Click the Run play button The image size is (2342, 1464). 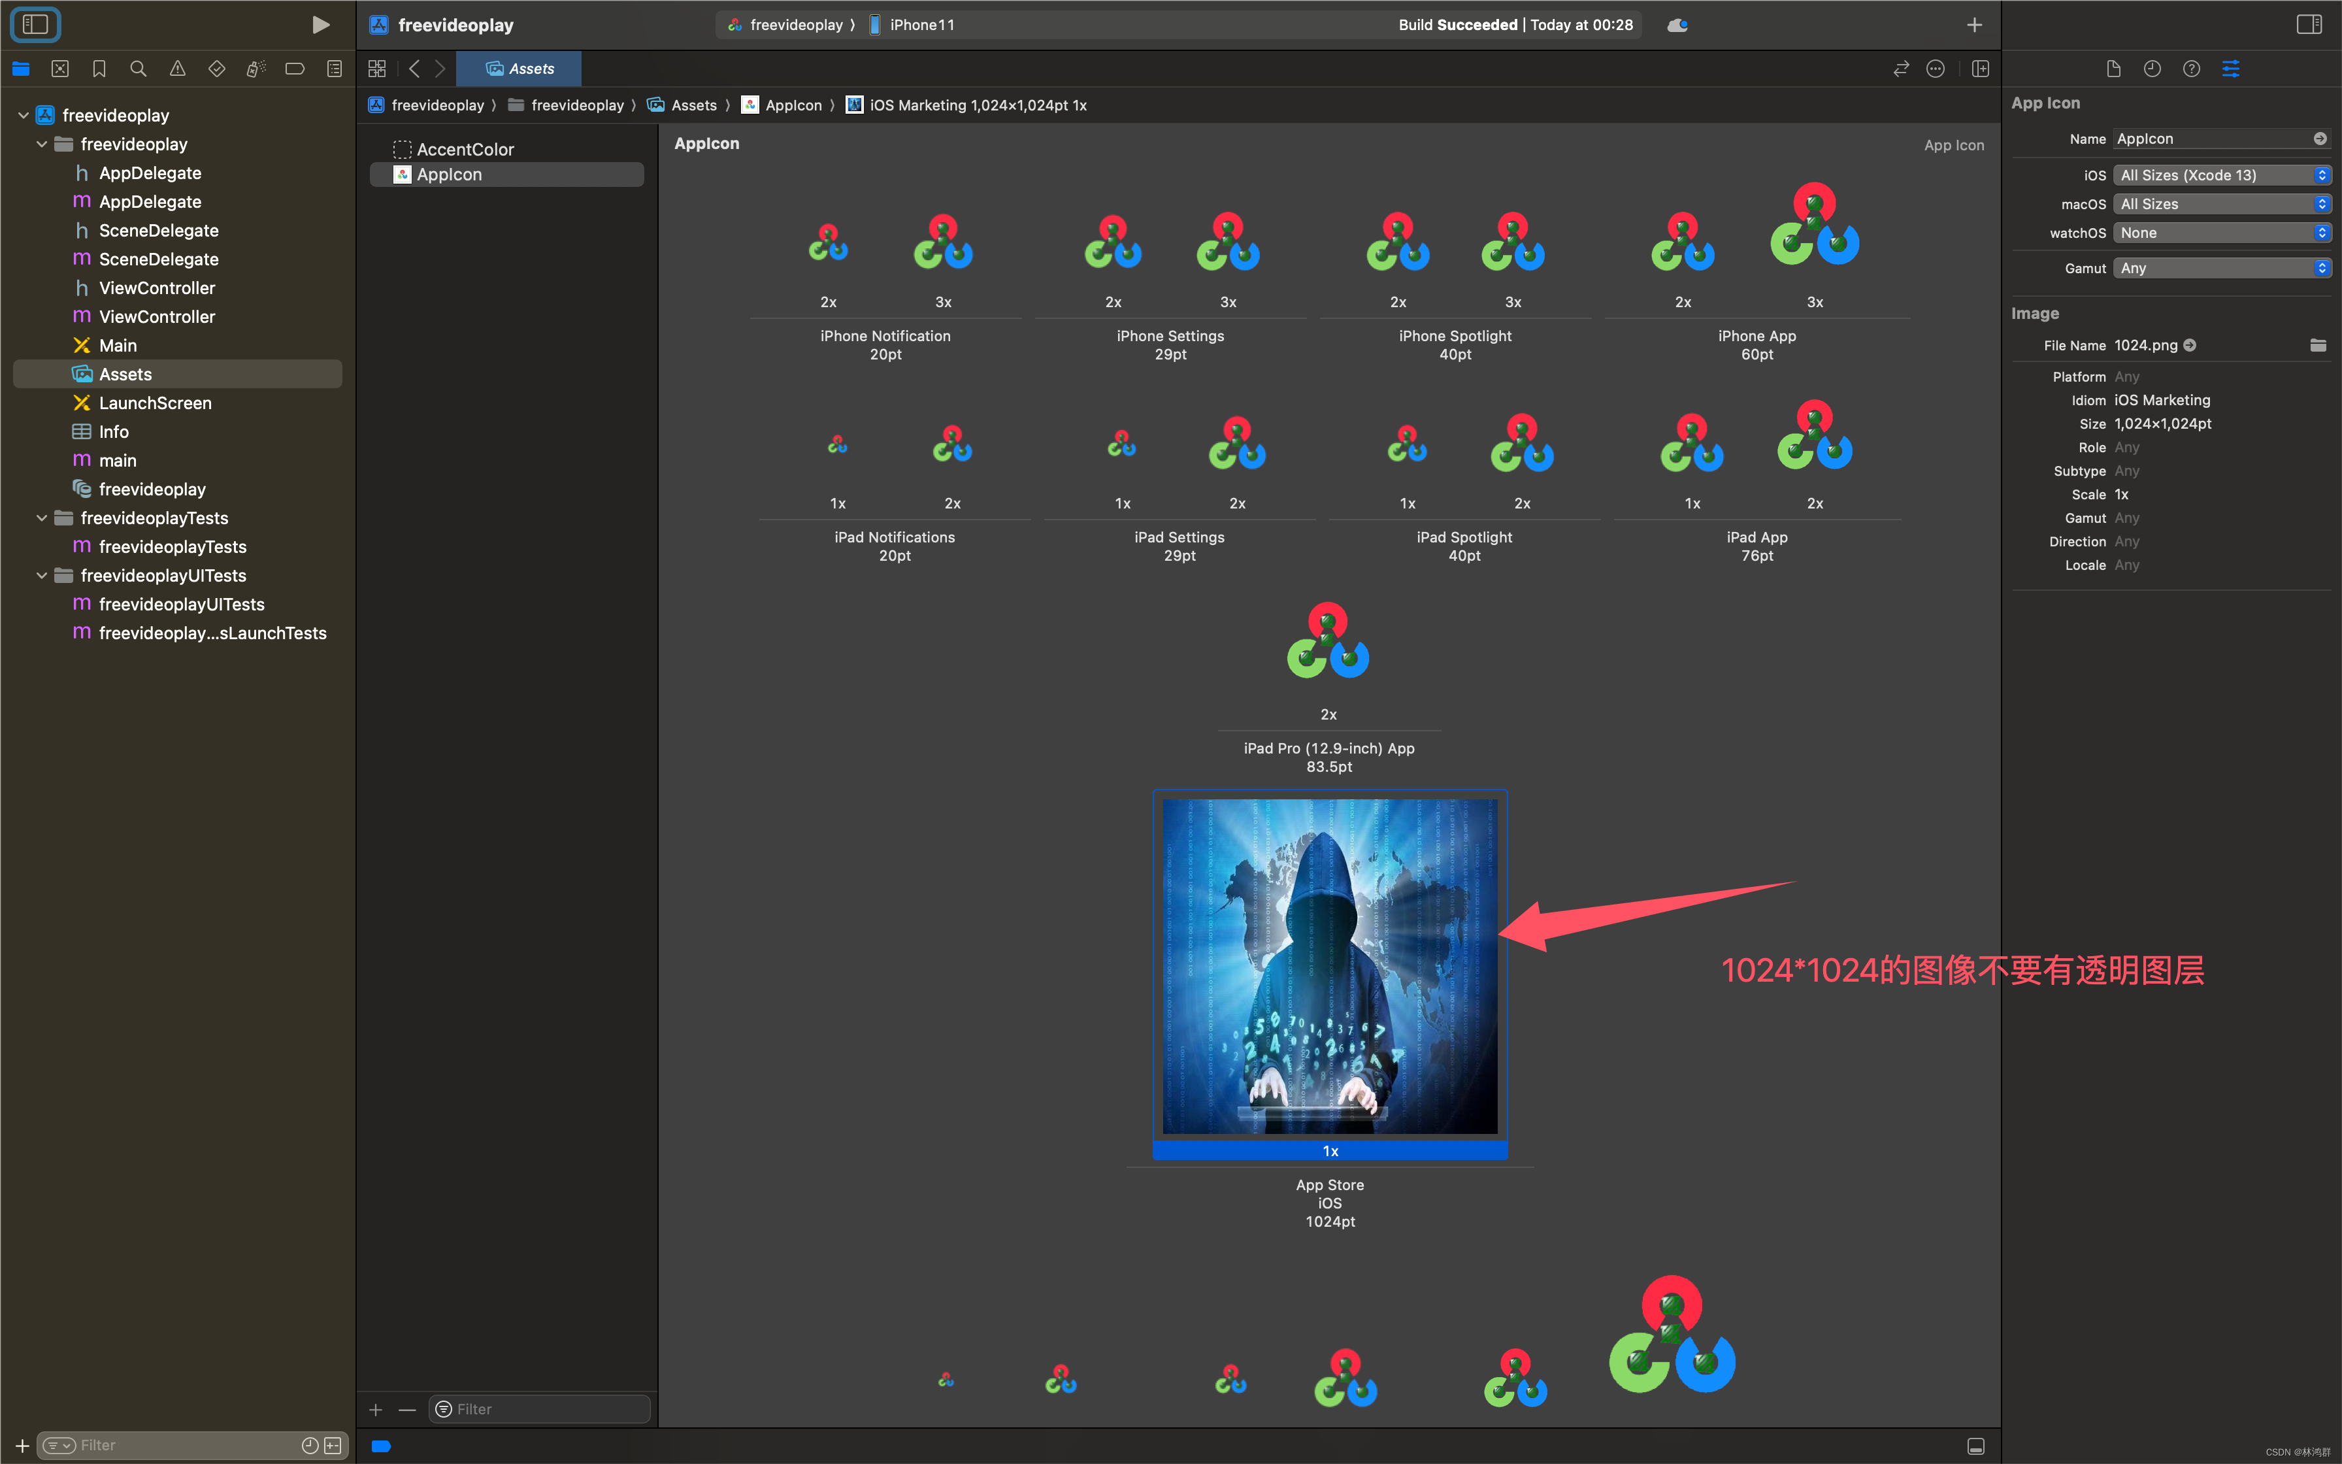(x=320, y=25)
